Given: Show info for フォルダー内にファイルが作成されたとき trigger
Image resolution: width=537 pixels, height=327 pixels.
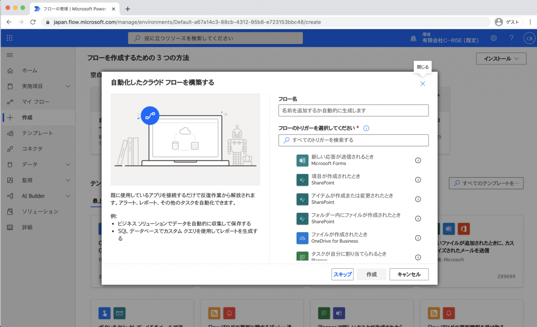Looking at the screenshot, I should click(418, 219).
